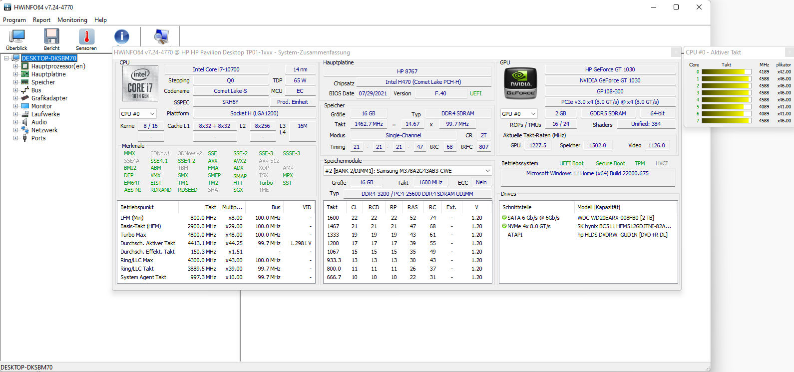Click the GDDR5 SDRAM memory type field
This screenshot has width=794, height=372.
point(608,113)
